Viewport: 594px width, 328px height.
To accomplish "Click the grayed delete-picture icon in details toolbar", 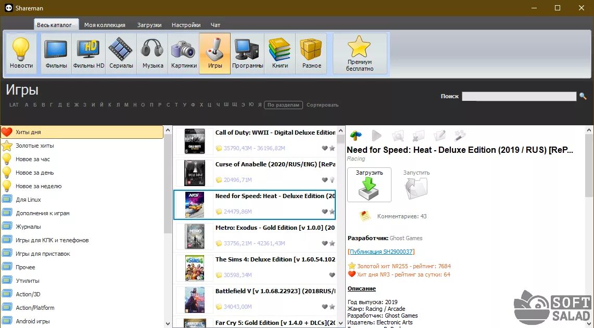I will click(x=419, y=136).
